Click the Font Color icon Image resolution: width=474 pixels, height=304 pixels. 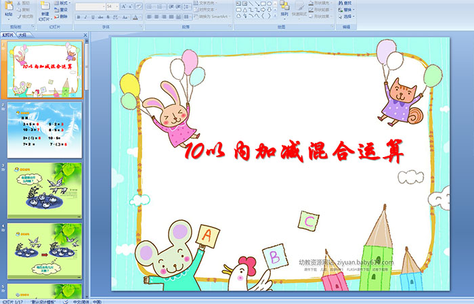tap(135, 17)
